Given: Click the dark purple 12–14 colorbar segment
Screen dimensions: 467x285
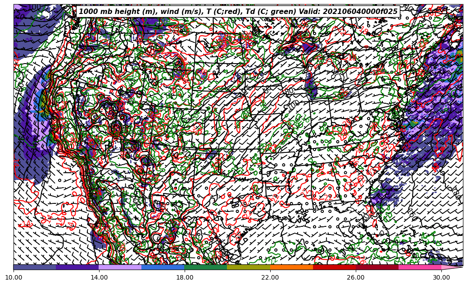Looking at the screenshot, I should (77, 267).
